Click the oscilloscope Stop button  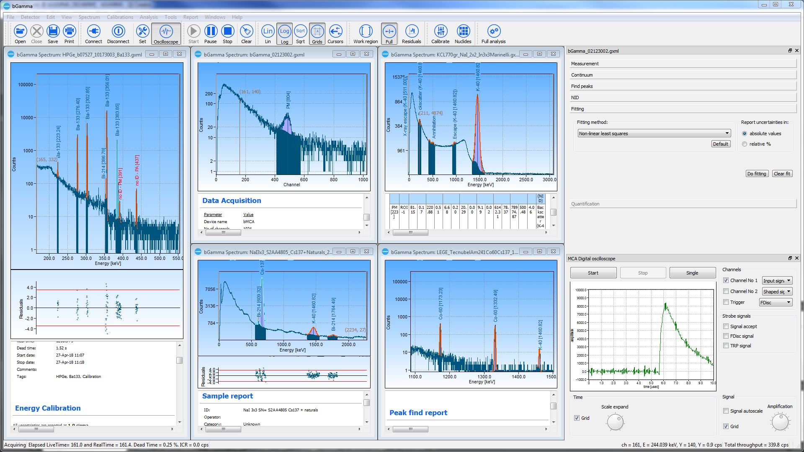pos(643,273)
